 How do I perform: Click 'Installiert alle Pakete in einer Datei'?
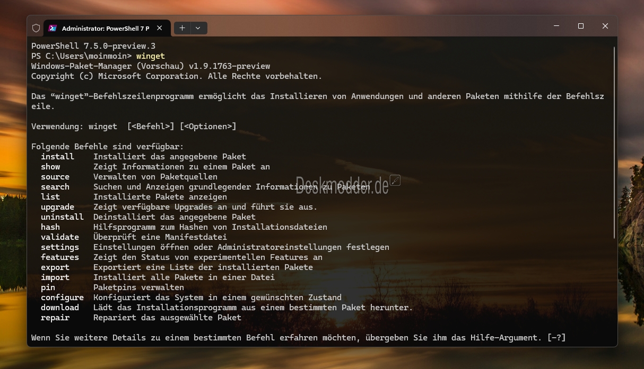pos(184,277)
